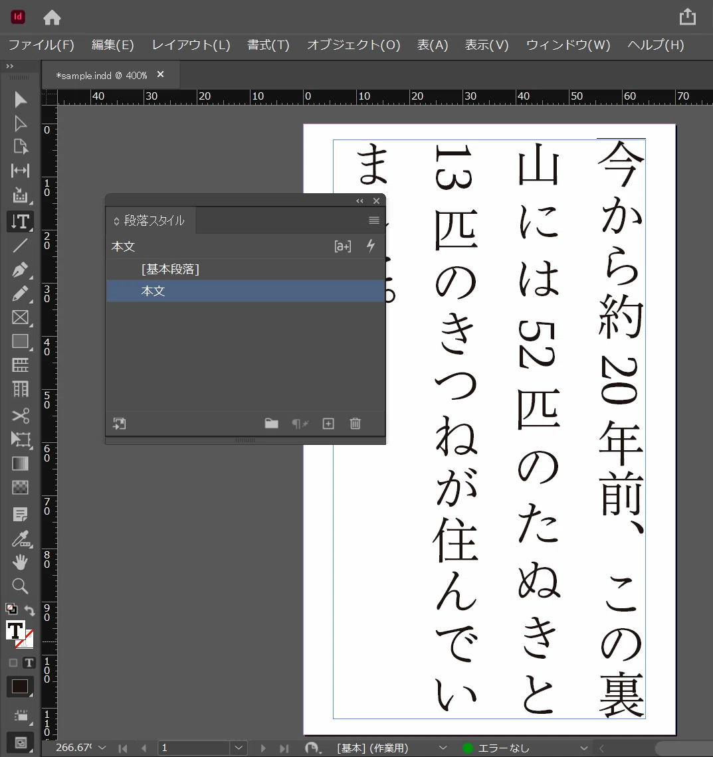Select the Eyedropper tool
This screenshot has width=713, height=757.
(21, 539)
